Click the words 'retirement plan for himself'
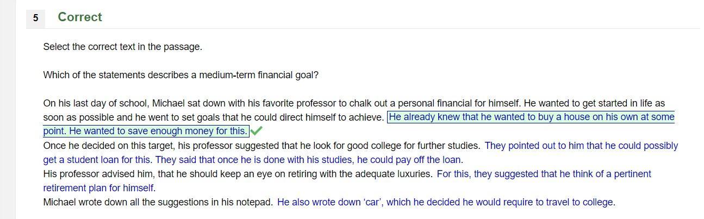The height and width of the screenshot is (219, 704). click(98, 188)
